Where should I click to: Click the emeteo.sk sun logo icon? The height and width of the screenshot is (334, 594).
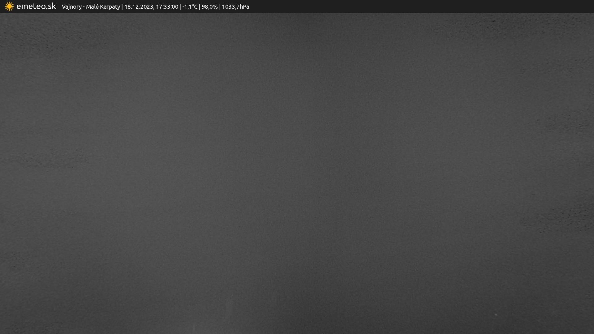point(9,6)
